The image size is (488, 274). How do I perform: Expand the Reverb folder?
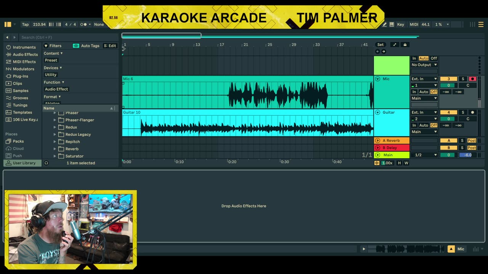pyautogui.click(x=55, y=149)
